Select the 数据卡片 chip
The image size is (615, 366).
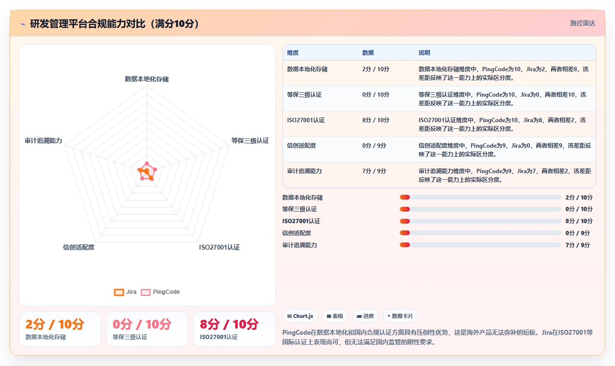tap(400, 316)
